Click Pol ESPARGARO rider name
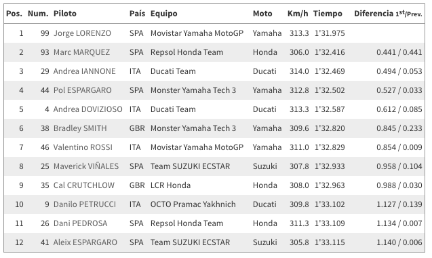Image resolution: width=432 pixels, height=258 pixels. click(82, 90)
